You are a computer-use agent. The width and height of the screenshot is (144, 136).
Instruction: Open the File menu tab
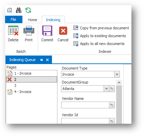[14, 19]
